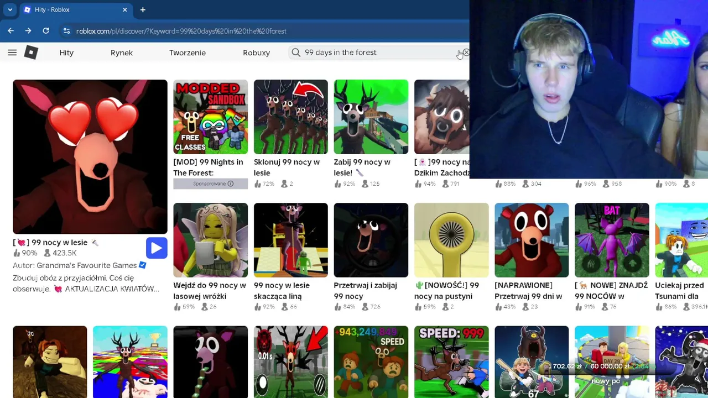The width and height of the screenshot is (708, 398).
Task: Click the Roblox logo icon
Action: tap(31, 53)
